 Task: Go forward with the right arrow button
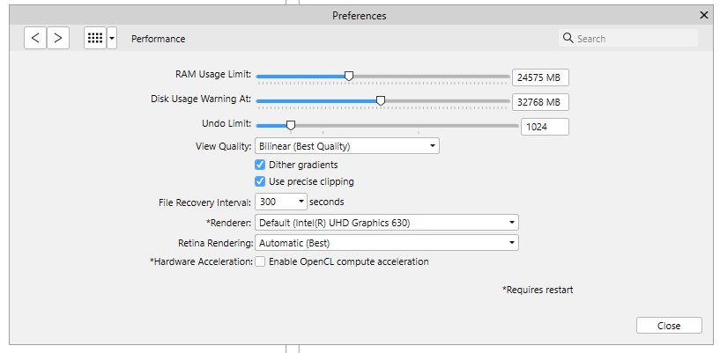point(58,38)
